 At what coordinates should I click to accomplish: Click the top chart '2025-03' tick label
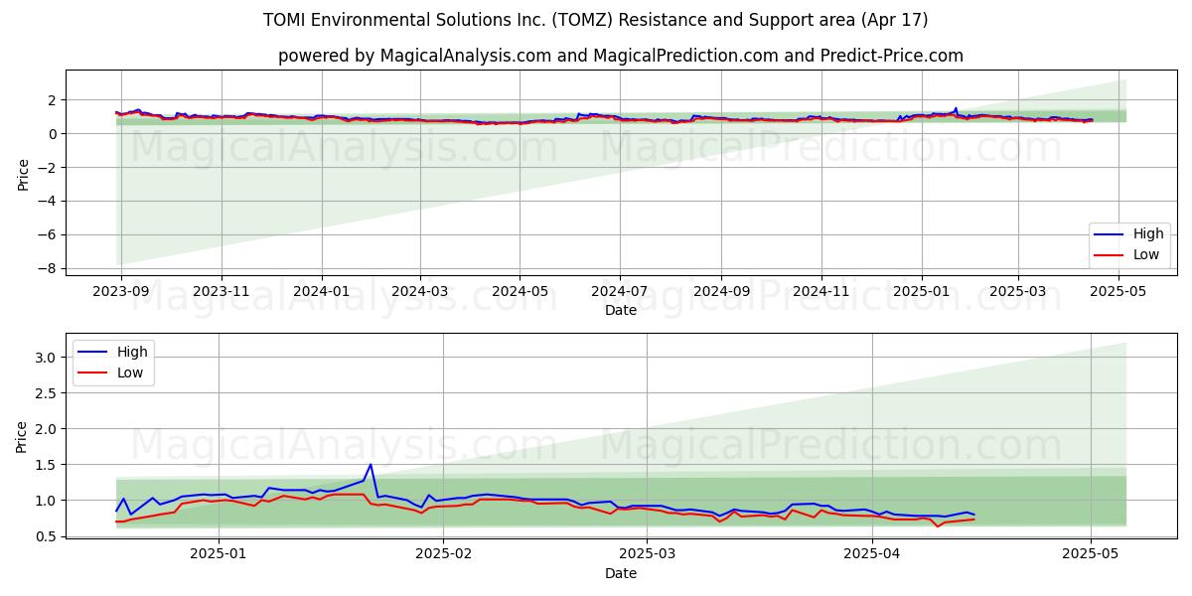1017,292
